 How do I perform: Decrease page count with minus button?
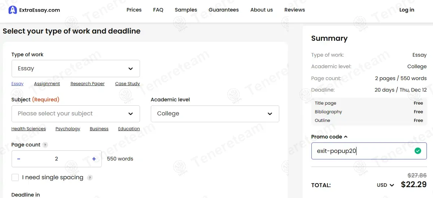(19, 159)
